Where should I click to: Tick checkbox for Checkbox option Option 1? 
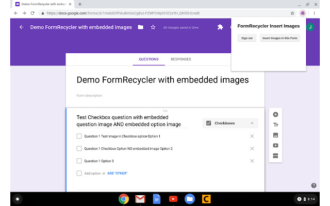click(79, 136)
